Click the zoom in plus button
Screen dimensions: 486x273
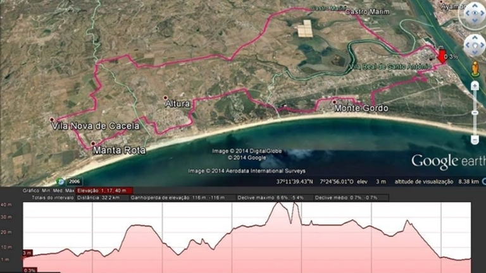(x=475, y=85)
